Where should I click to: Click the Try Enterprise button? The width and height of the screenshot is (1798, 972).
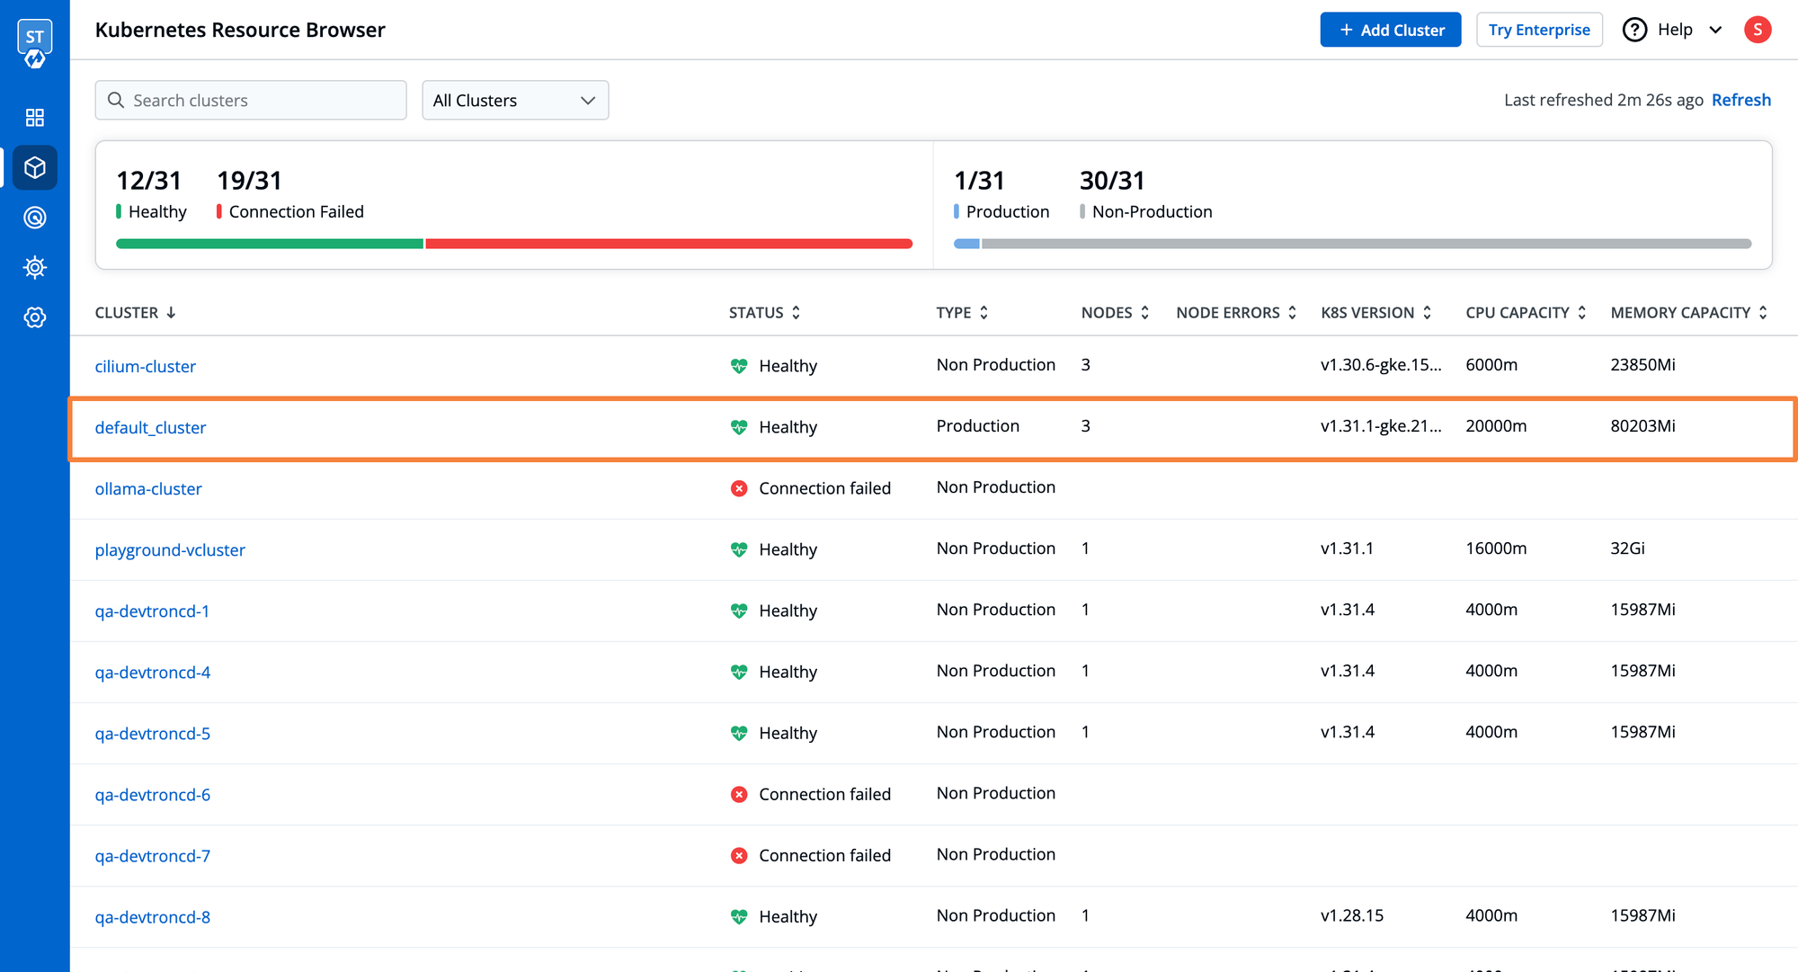pos(1538,29)
